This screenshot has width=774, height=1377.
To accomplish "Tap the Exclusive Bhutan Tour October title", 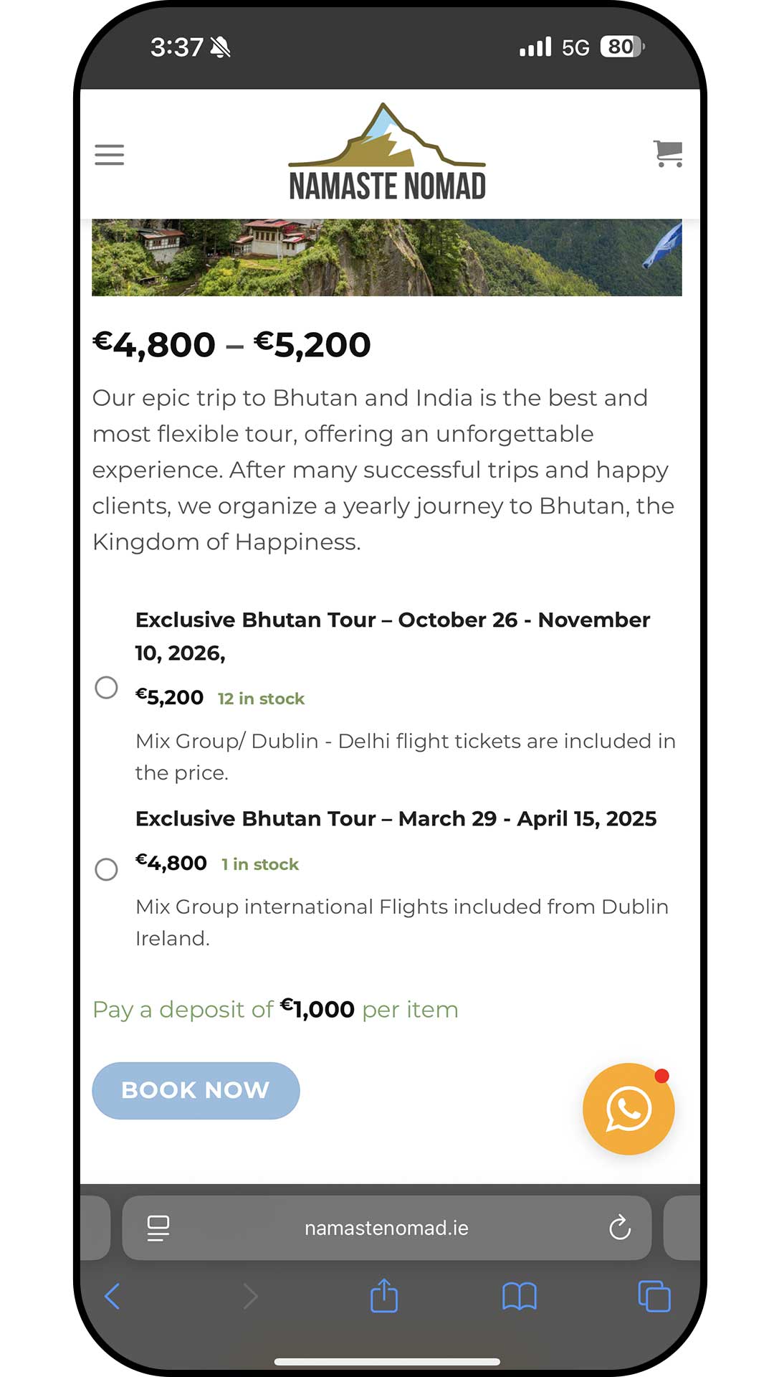I will (393, 636).
